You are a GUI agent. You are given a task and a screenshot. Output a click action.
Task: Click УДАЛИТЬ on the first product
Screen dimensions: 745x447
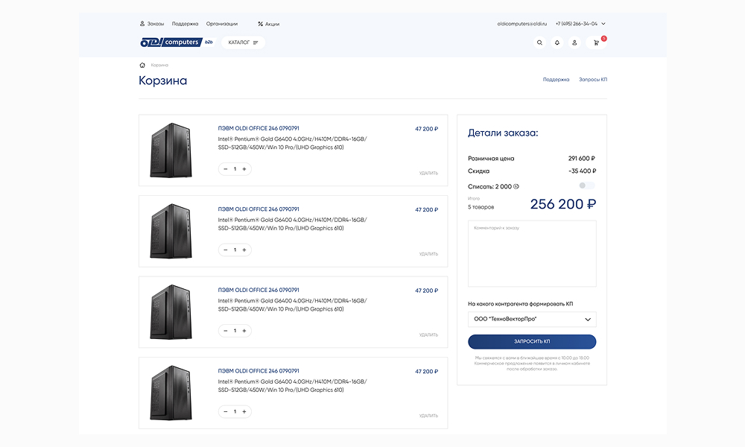pyautogui.click(x=428, y=173)
